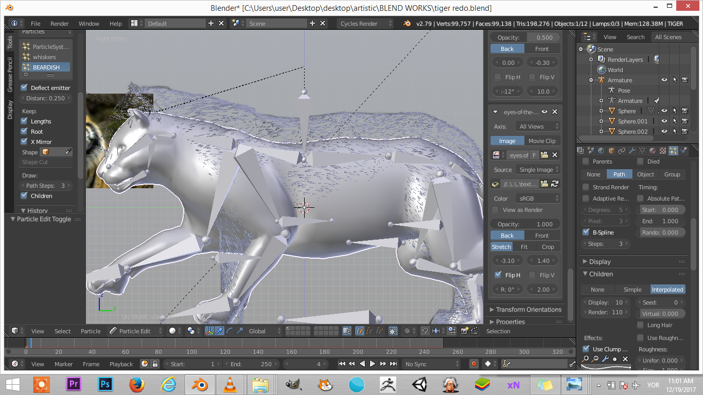Open the Scene properties tab icon

tap(591, 151)
